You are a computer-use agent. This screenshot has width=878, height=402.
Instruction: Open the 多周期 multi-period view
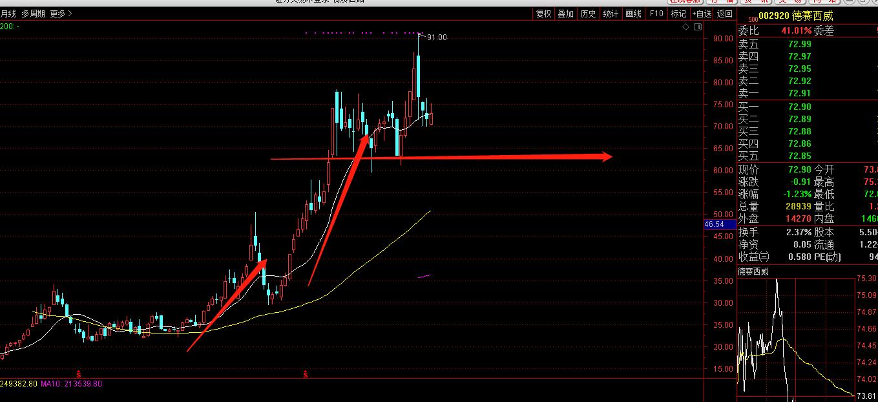click(x=33, y=14)
